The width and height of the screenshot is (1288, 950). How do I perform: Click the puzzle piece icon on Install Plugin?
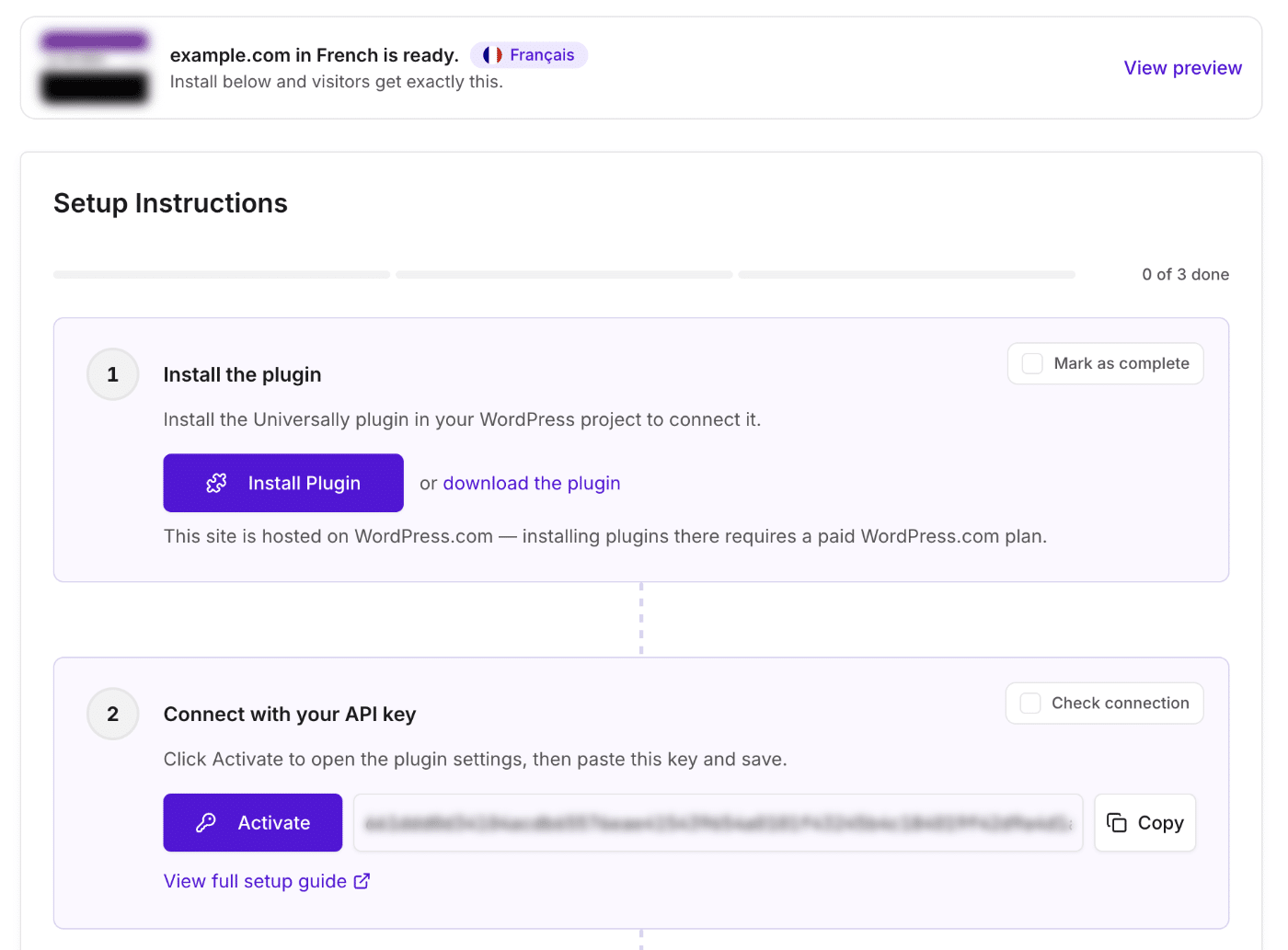coord(216,483)
